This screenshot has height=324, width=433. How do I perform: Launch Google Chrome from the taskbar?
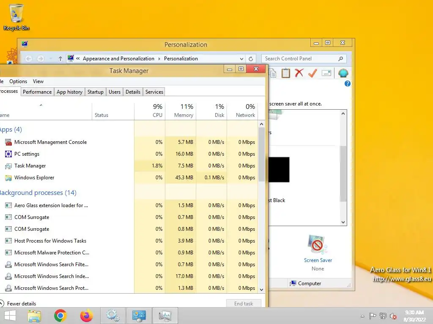(60, 316)
